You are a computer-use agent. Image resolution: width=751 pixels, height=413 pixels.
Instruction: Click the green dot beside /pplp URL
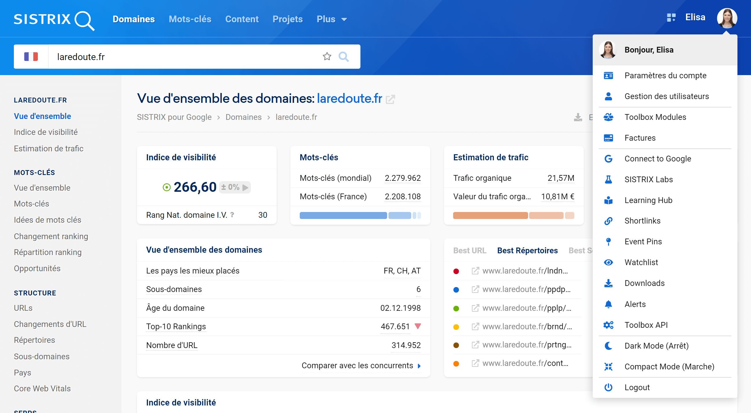[456, 308]
